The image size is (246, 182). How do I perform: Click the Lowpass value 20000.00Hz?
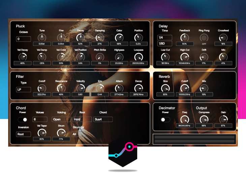coord(139,63)
